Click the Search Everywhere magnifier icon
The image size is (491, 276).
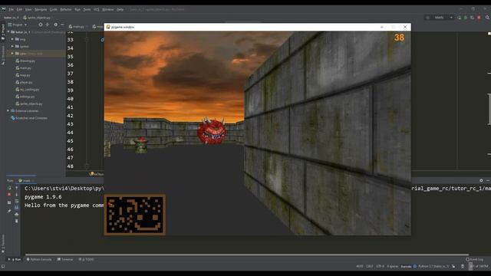[487, 18]
